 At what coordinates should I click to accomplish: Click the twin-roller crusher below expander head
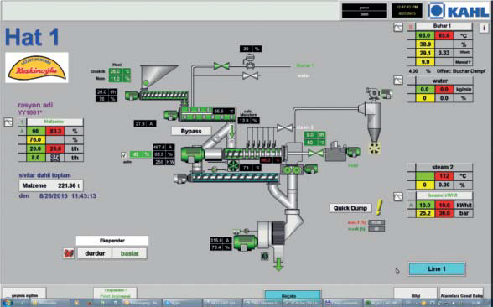pyautogui.click(x=292, y=170)
